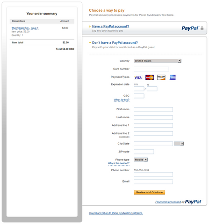Image resolution: width=209 pixels, height=224 pixels.
Task: Click the PayPal logo near the lock
Action: coord(190,28)
